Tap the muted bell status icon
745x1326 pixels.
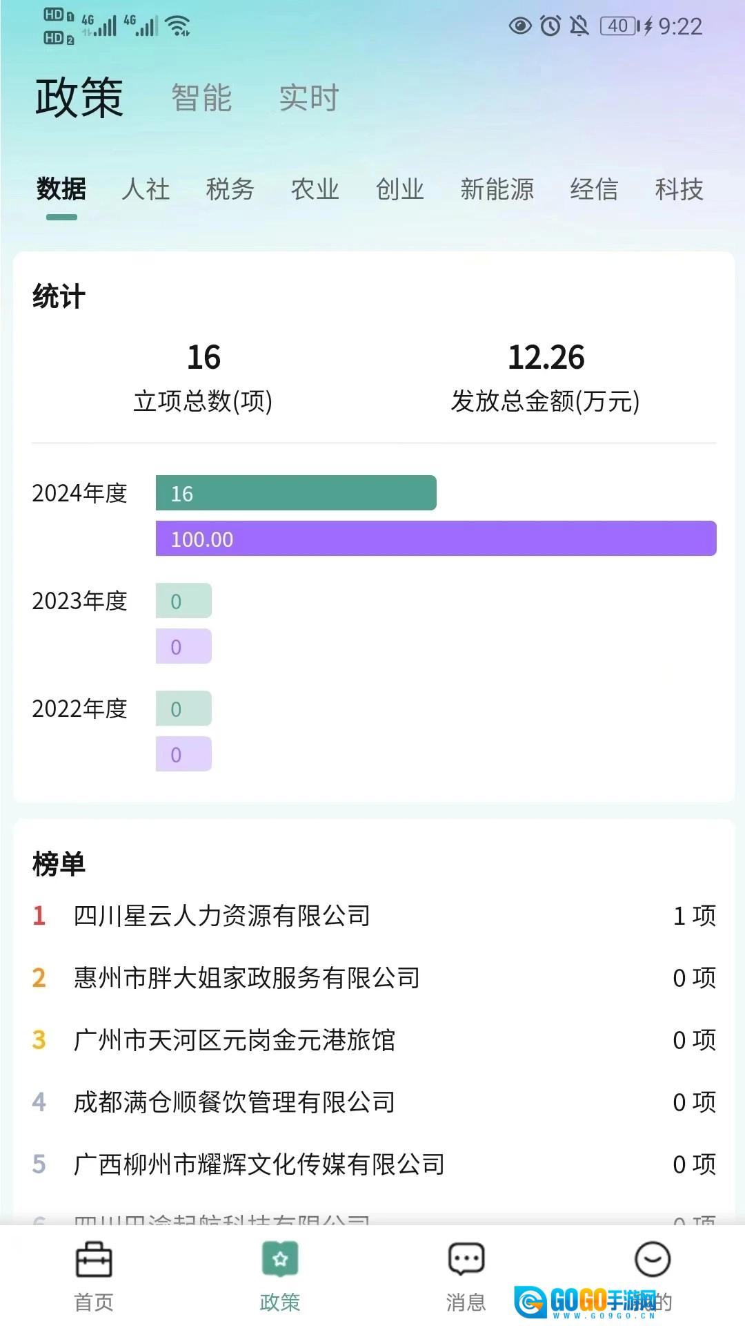[x=579, y=26]
